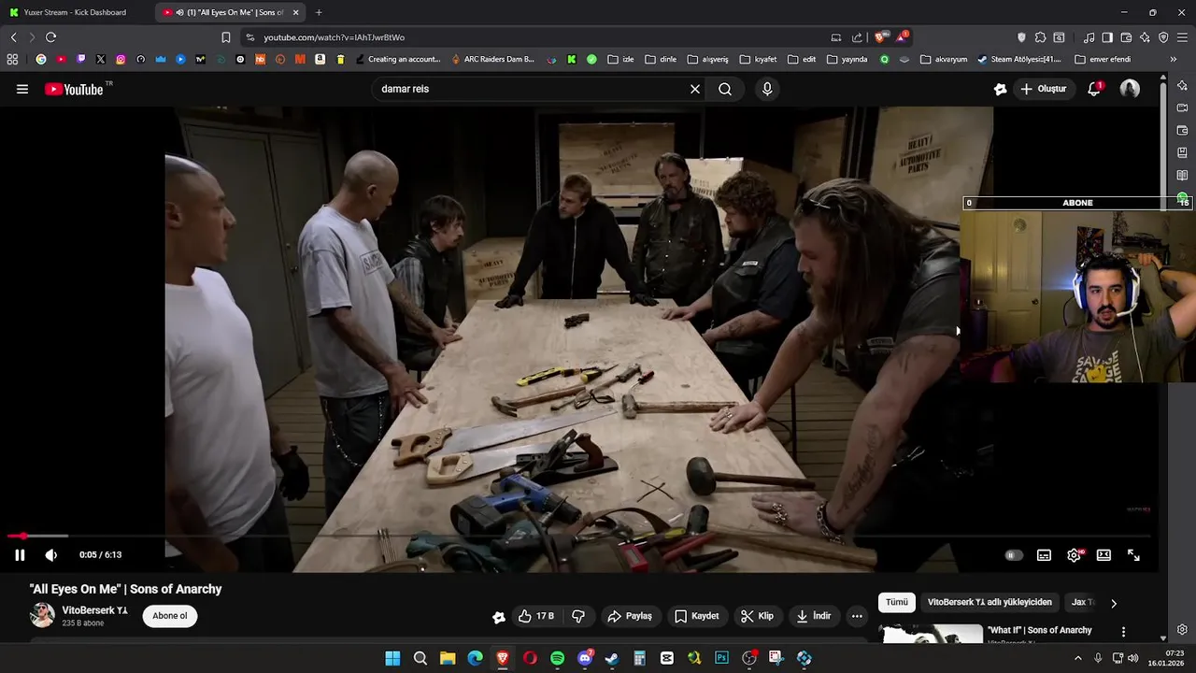Share the video via Paylaş
The height and width of the screenshot is (673, 1196).
point(630,616)
